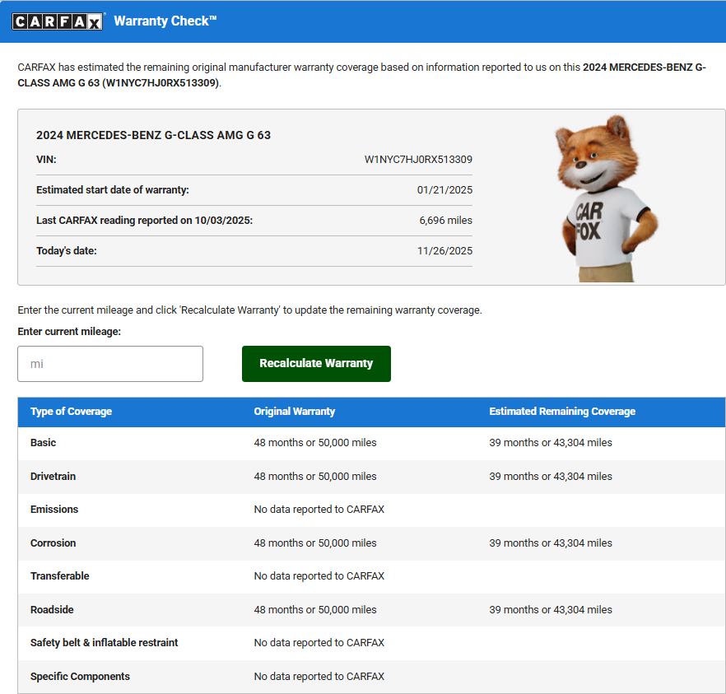This screenshot has height=694, width=726.
Task: Click the Enter current mileage input field
Action: coord(110,364)
